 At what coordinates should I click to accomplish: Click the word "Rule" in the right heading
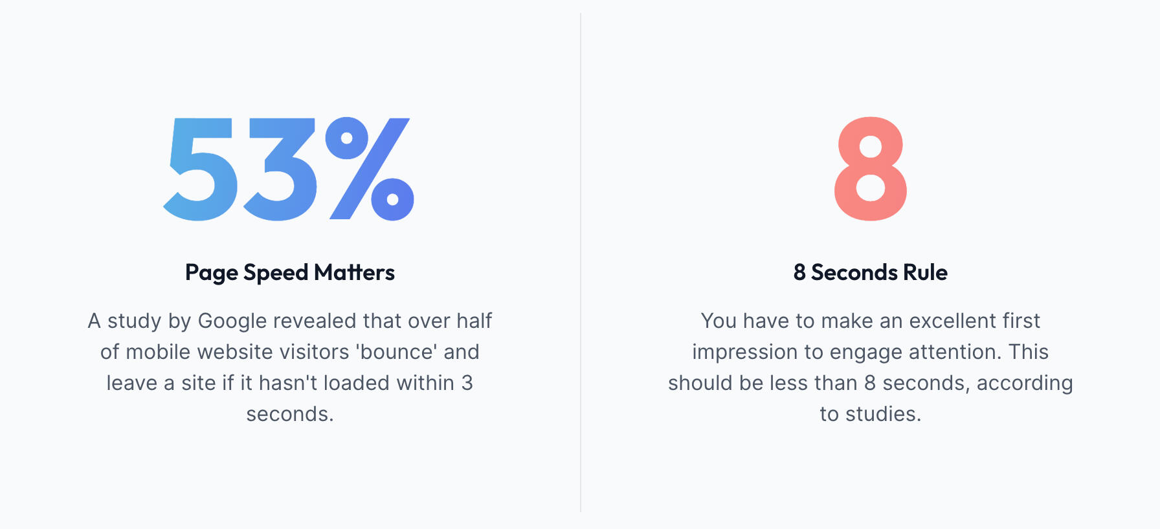tap(926, 273)
